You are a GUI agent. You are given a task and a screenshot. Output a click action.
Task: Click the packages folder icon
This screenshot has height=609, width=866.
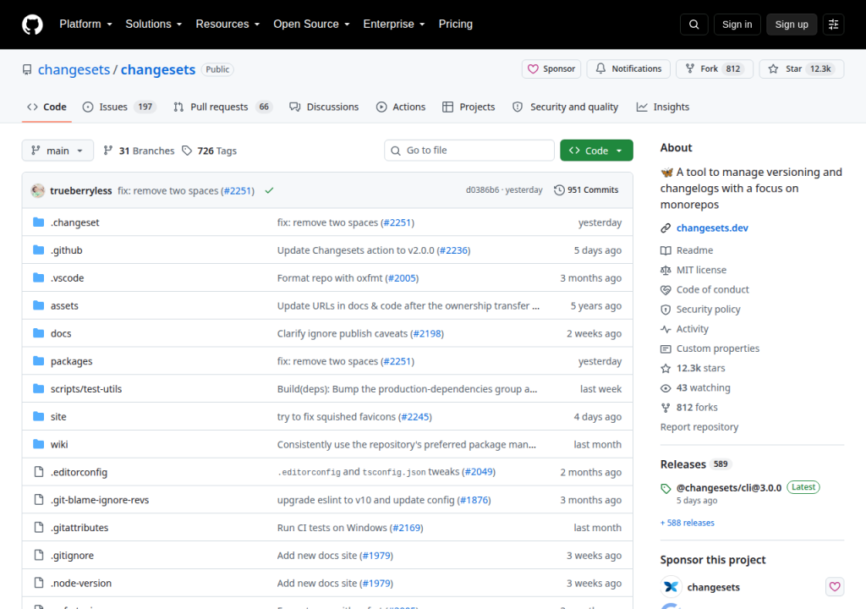38,361
